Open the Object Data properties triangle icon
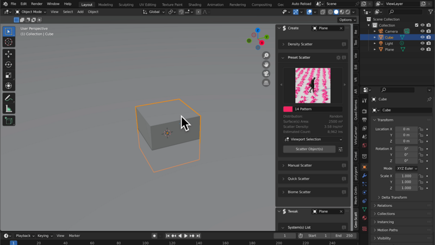 point(364,209)
